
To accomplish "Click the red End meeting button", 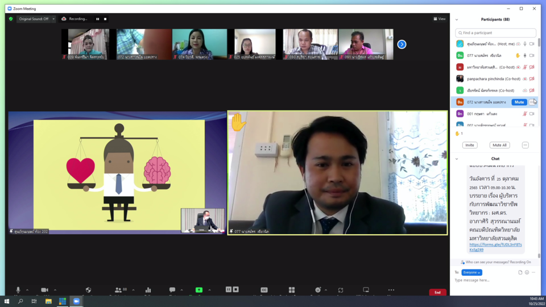I will 437,292.
